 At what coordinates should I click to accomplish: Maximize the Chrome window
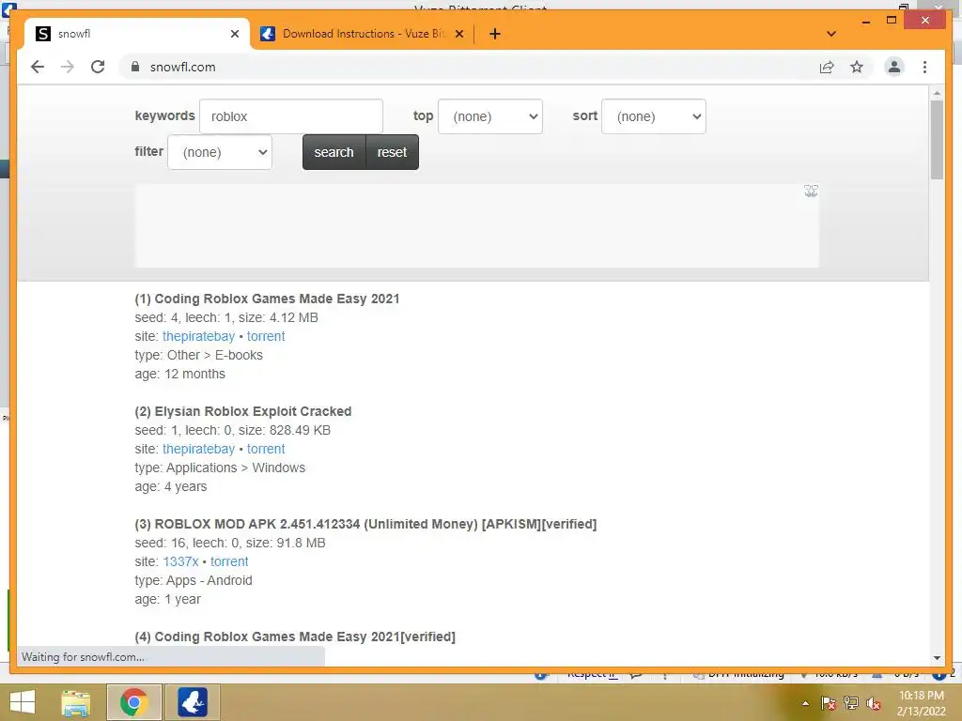892,21
